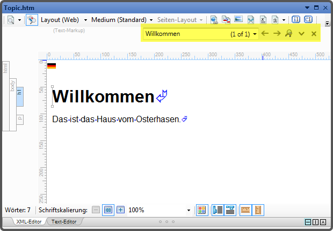Open the Layout (Web) dropdown
The height and width of the screenshot is (231, 333).
pos(85,20)
